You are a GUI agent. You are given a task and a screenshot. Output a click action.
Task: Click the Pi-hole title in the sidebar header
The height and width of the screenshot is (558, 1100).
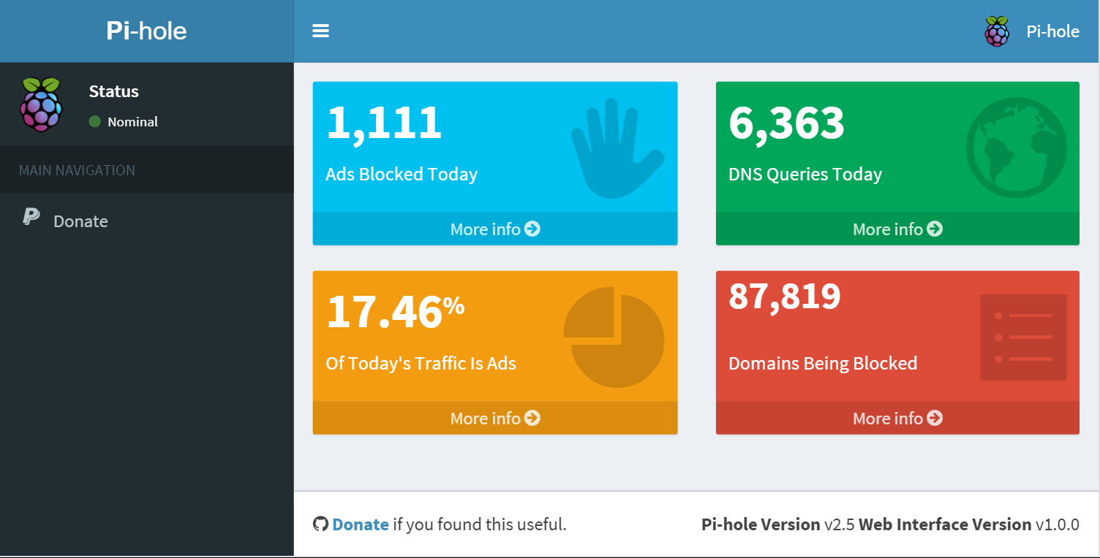coord(146,31)
